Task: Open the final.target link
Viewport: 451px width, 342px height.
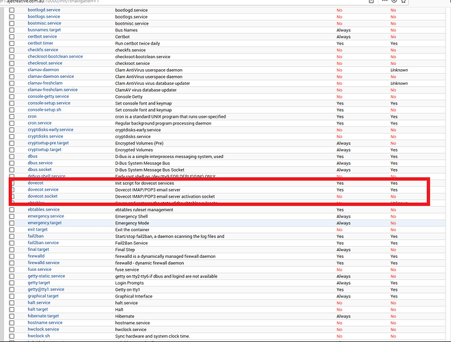Action: [38, 249]
